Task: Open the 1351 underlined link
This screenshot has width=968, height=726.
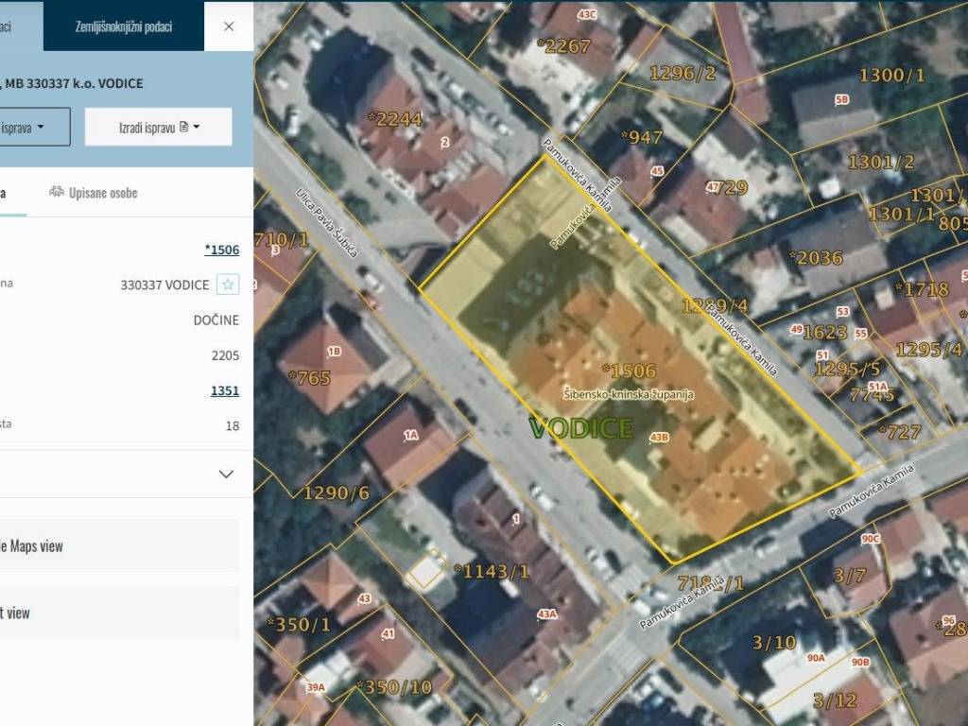Action: (x=225, y=390)
